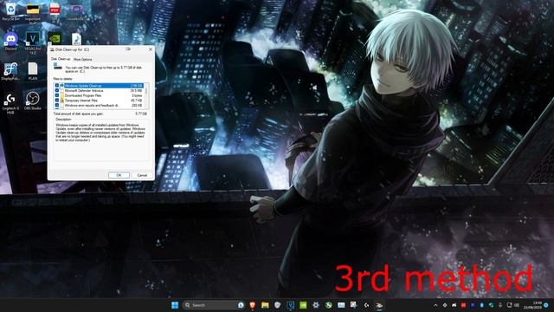Launch OBS Studio desktop shortcut

[33, 101]
